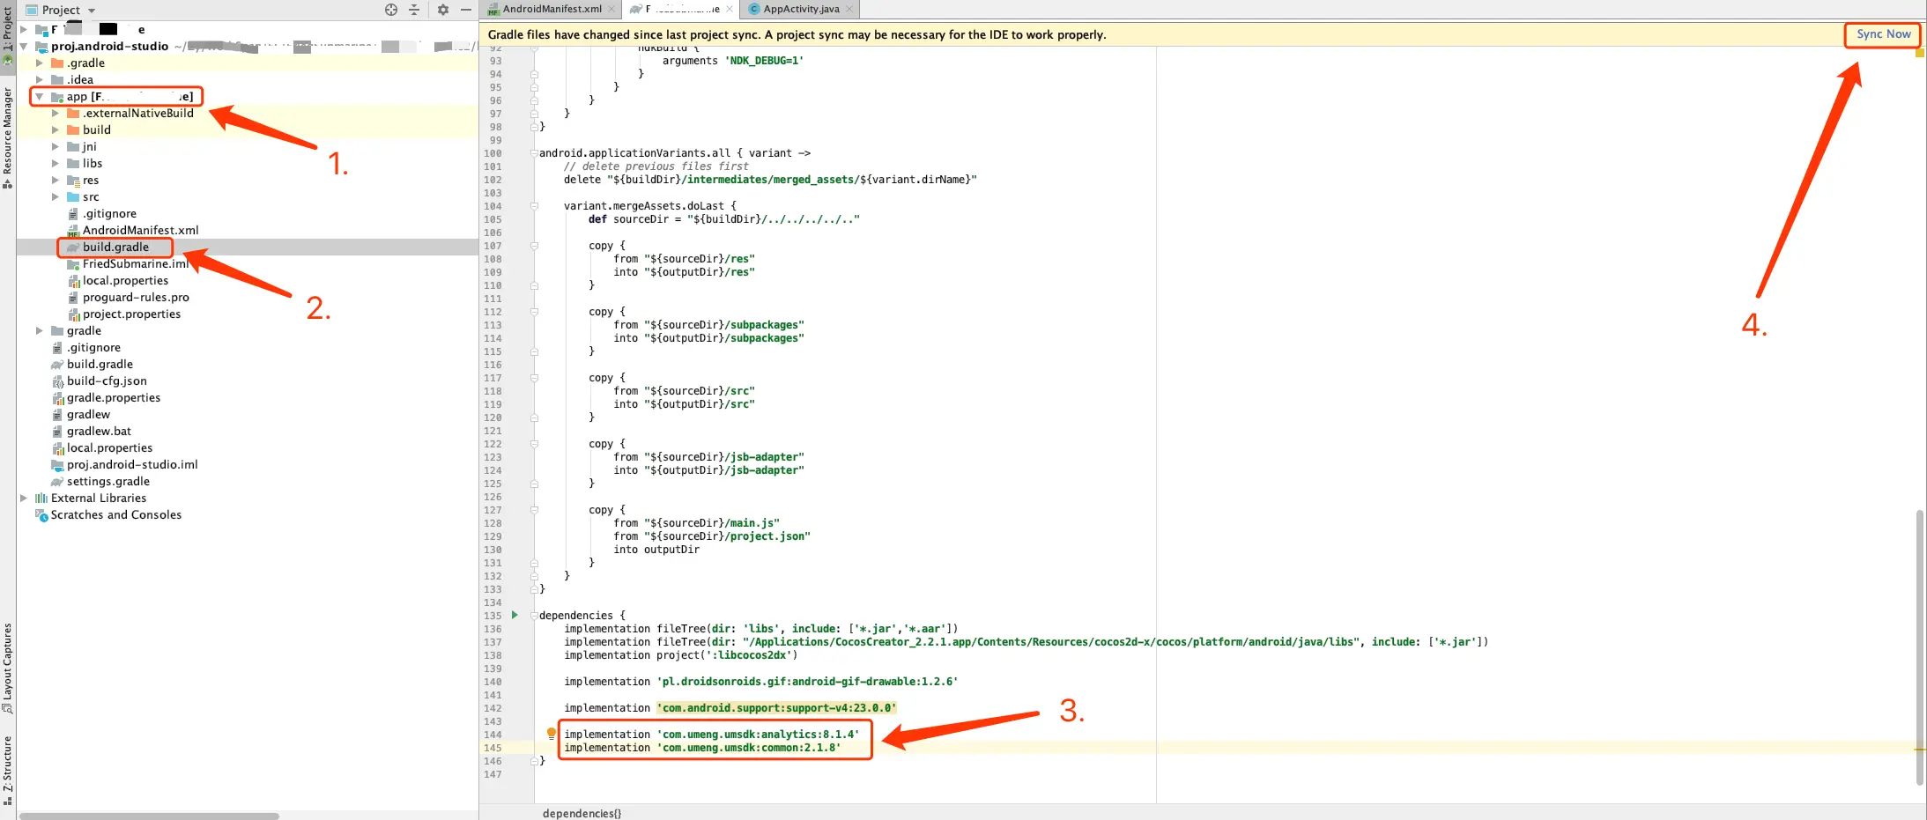The width and height of the screenshot is (1927, 820).
Task: Click Sync Now in the Gradle banner
Action: 1884,34
